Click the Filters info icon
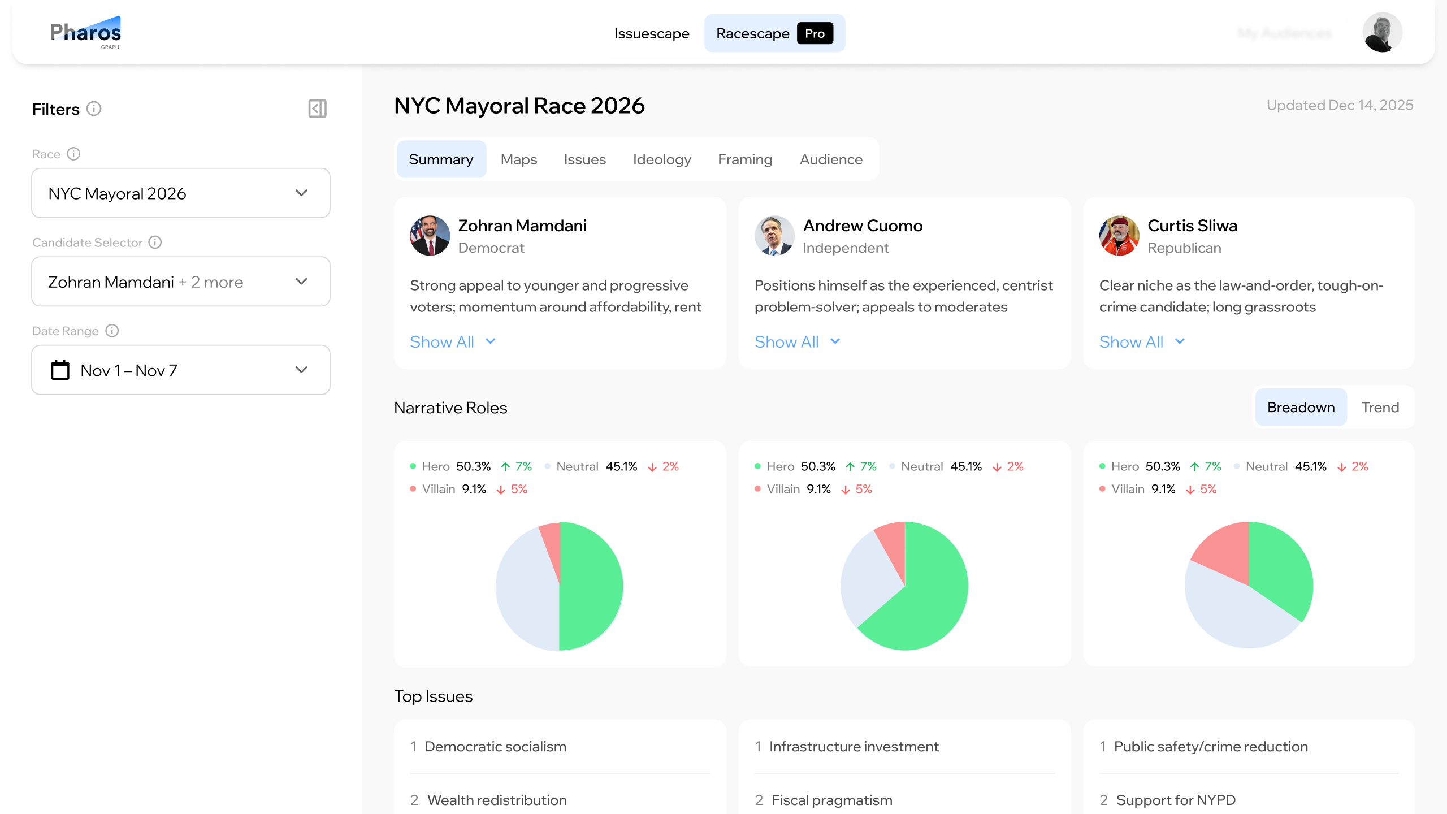 pyautogui.click(x=94, y=109)
